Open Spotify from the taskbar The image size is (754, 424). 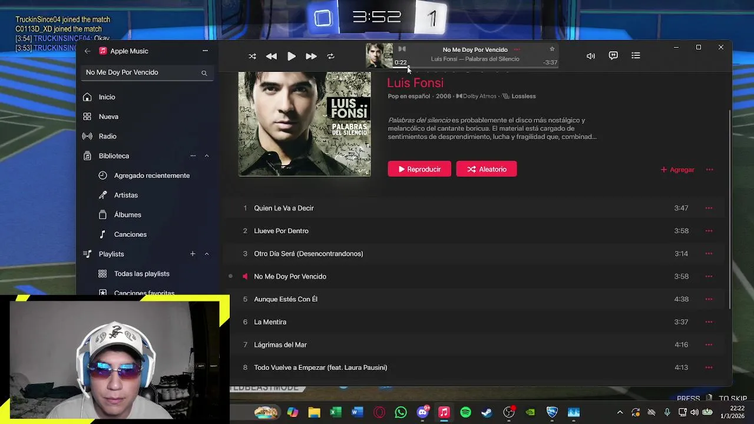click(465, 412)
